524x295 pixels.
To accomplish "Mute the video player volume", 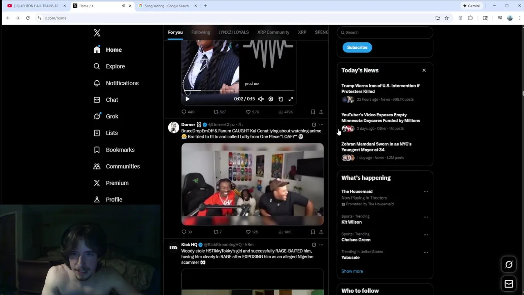I will pos(261,99).
